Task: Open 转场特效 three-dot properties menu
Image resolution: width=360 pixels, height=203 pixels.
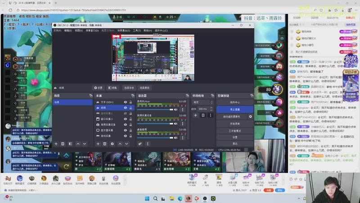Action: [x=211, y=115]
